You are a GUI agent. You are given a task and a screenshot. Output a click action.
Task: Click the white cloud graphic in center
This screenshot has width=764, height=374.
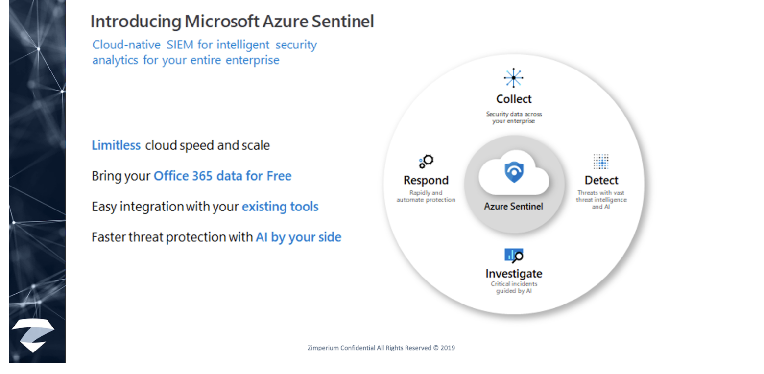514,175
